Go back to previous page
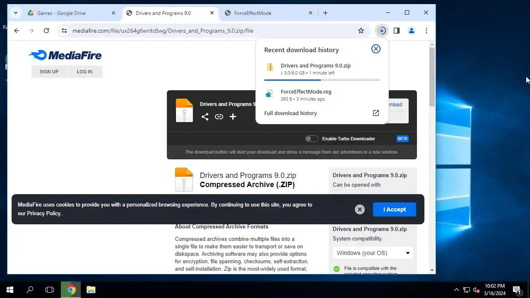The width and height of the screenshot is (530, 298). coord(17,31)
